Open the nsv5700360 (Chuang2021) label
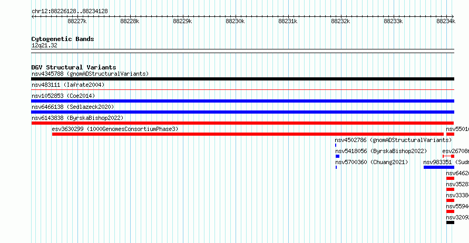The width and height of the screenshot is (469, 243). point(371,162)
